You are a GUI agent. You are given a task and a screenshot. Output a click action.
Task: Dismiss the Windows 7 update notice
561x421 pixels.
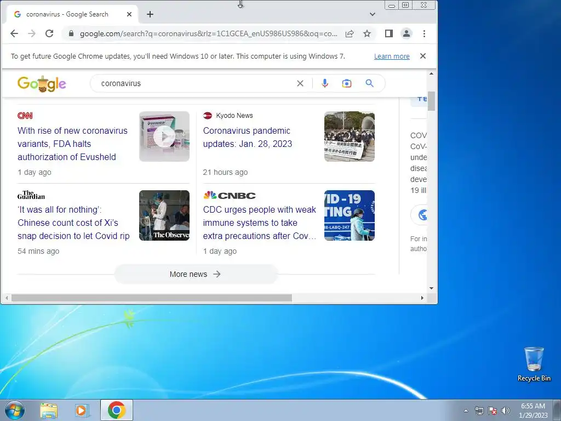pos(423,56)
